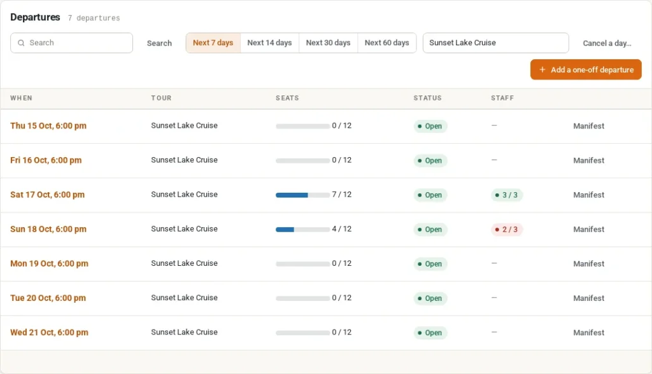Click the 3 / 3 staff badge
Image resolution: width=652 pixels, height=374 pixels.
pyautogui.click(x=506, y=195)
